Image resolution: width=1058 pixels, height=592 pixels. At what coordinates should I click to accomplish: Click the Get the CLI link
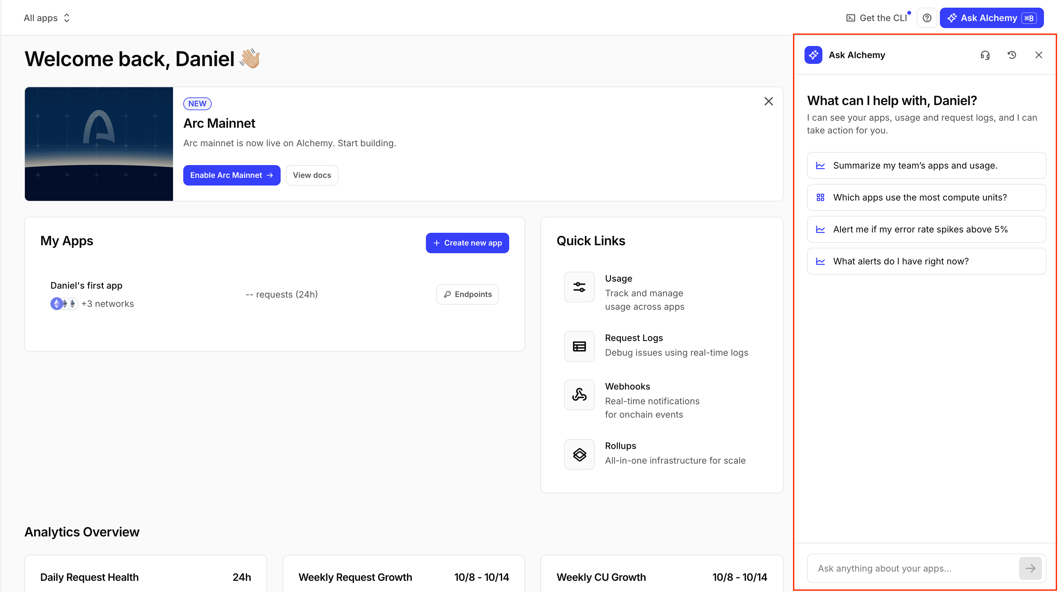877,18
